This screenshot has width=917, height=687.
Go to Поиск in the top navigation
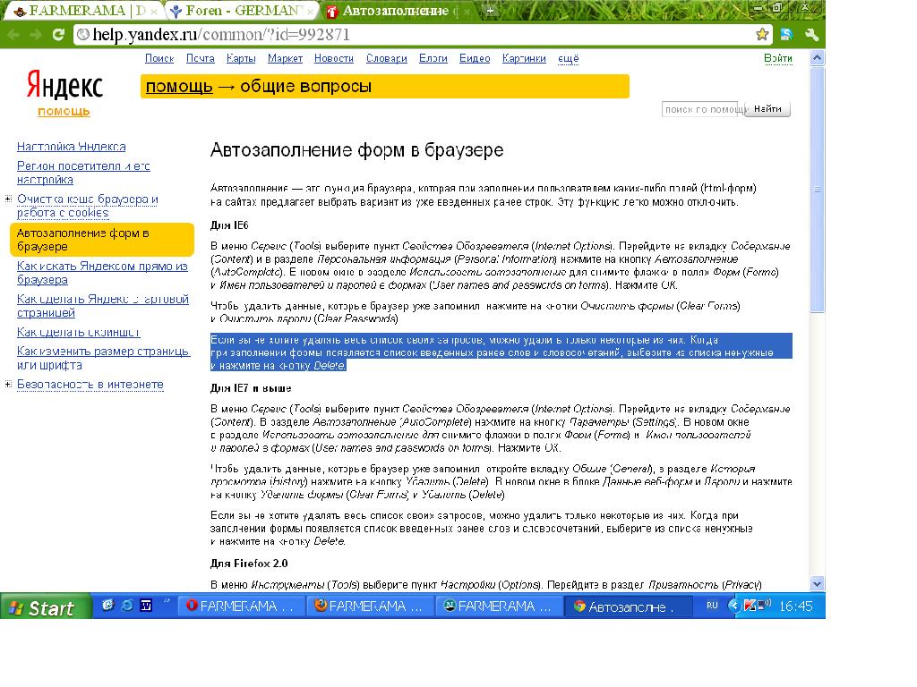159,58
